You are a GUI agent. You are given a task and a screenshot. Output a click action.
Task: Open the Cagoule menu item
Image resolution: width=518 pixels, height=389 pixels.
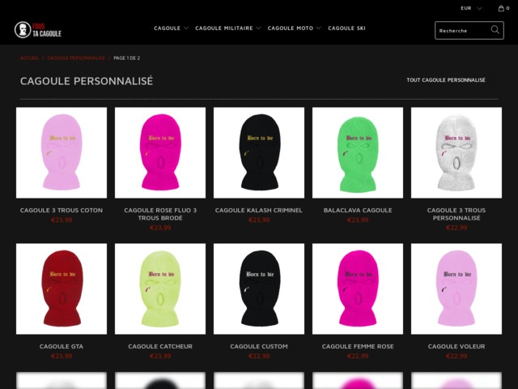pos(168,28)
